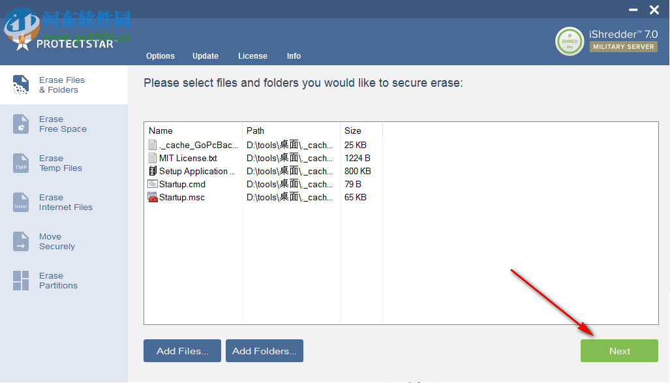
Task: Open the License menu
Action: (252, 56)
